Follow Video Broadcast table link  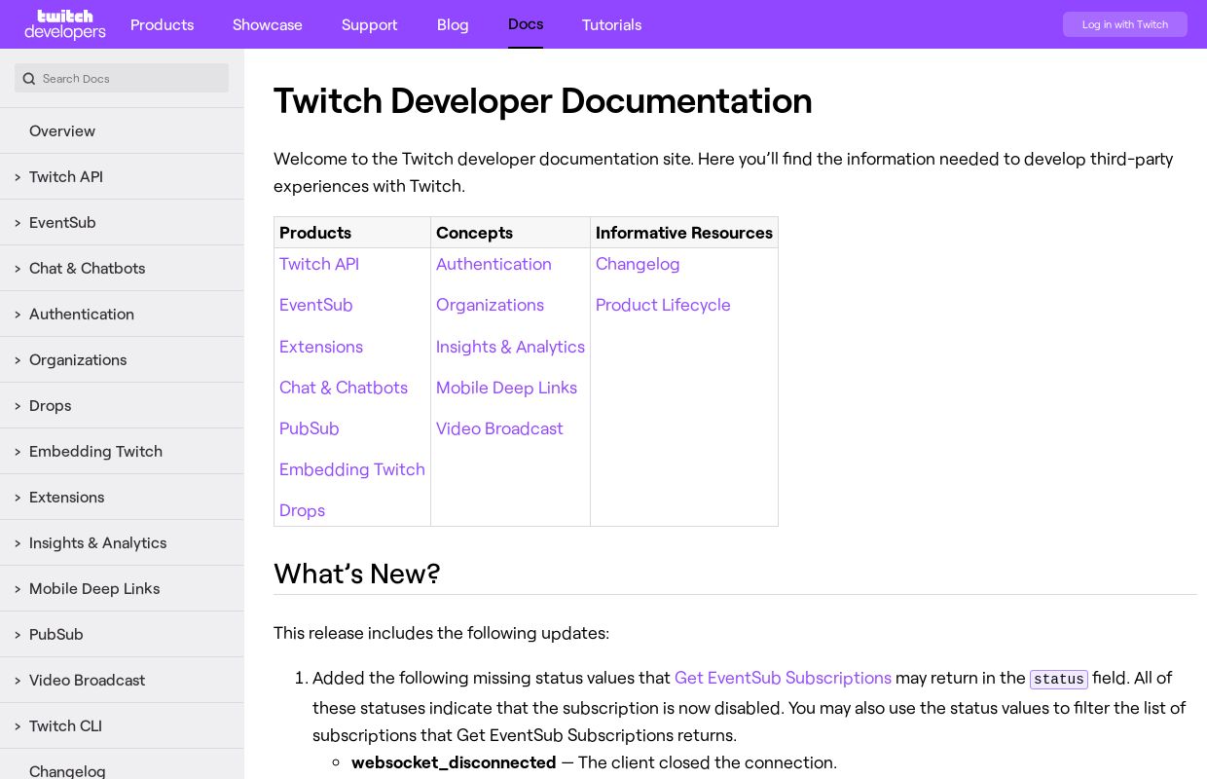(499, 428)
